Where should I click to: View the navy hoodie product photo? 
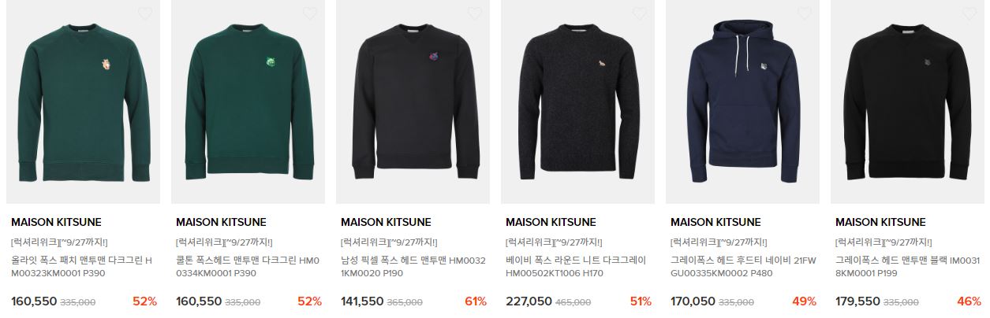[x=742, y=102]
